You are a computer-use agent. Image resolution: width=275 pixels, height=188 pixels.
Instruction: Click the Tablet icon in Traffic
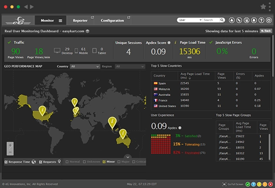[x=94, y=51]
